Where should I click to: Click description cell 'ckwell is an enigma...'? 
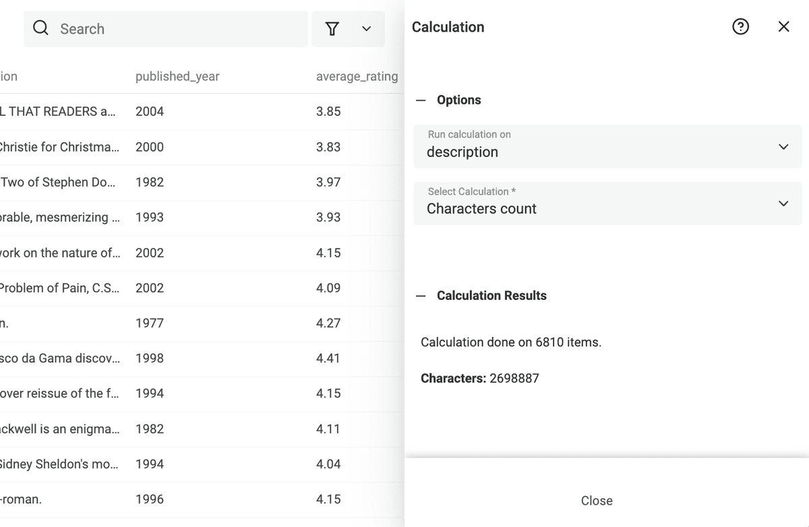coord(60,429)
